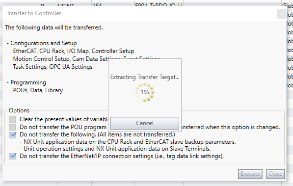This screenshot has height=186, width=293.
Task: Click the Extracting Transfer Target status text
Action: click(145, 77)
